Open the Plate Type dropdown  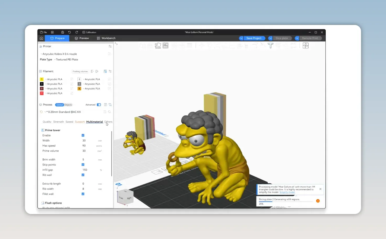(66, 60)
